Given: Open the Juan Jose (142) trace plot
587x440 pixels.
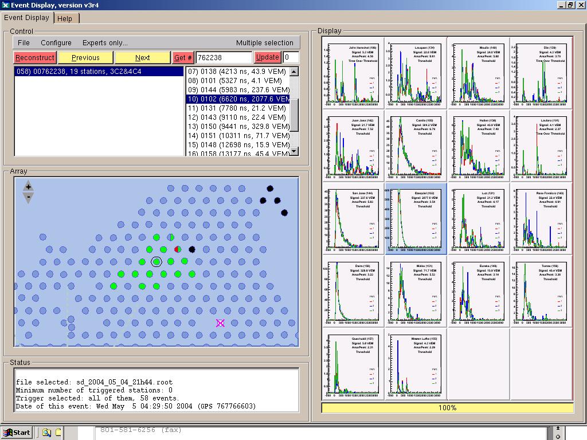Looking at the screenshot, I should tap(353, 146).
